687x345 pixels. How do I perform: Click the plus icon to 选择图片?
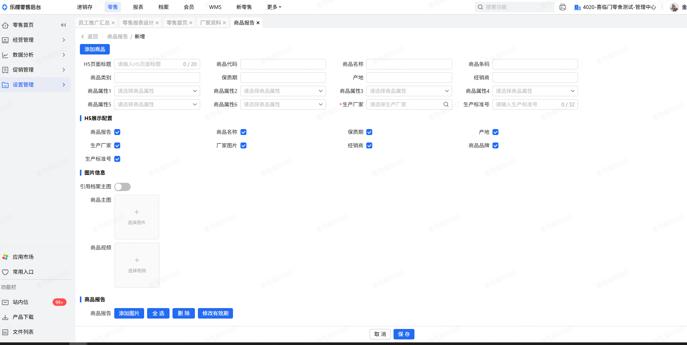(137, 212)
